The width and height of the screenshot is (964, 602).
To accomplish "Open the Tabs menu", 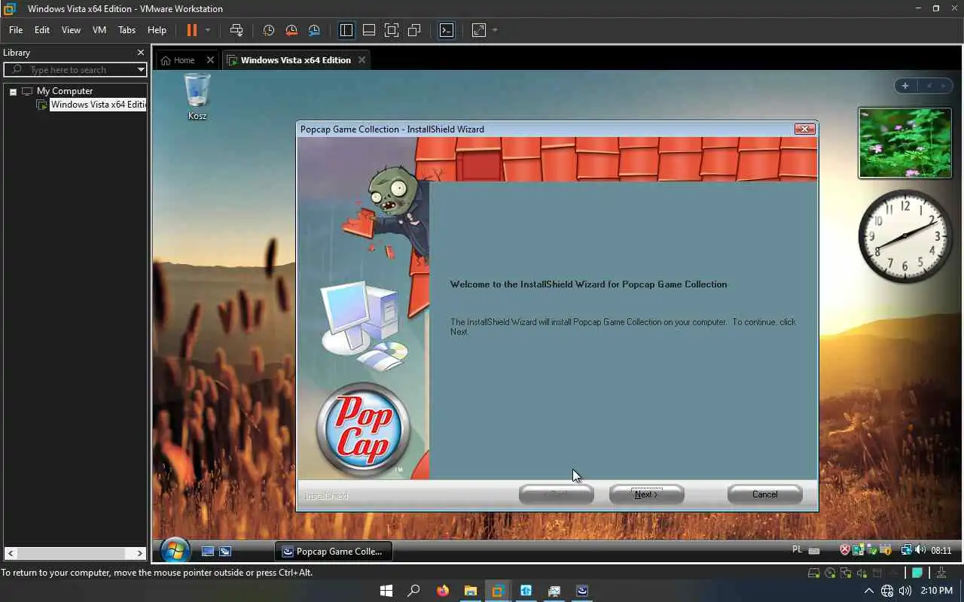I will click(127, 30).
